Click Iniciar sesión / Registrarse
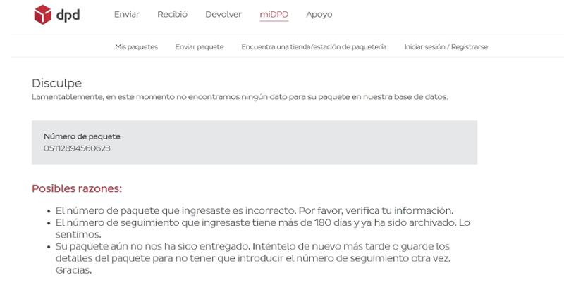This screenshot has width=564, height=301. click(446, 47)
